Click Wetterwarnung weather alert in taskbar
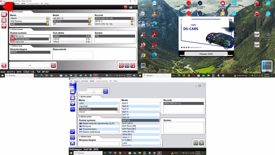This screenshot has width=275, height=155. click(240, 75)
